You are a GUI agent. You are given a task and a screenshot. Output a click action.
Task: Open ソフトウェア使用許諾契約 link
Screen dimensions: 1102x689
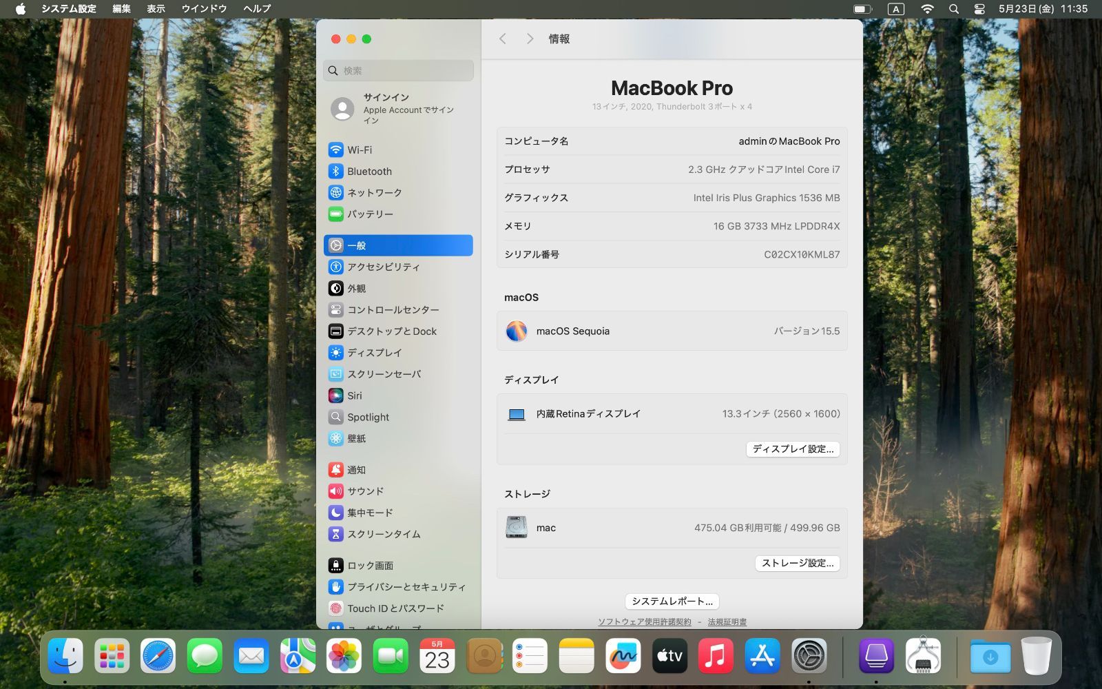pos(645,621)
